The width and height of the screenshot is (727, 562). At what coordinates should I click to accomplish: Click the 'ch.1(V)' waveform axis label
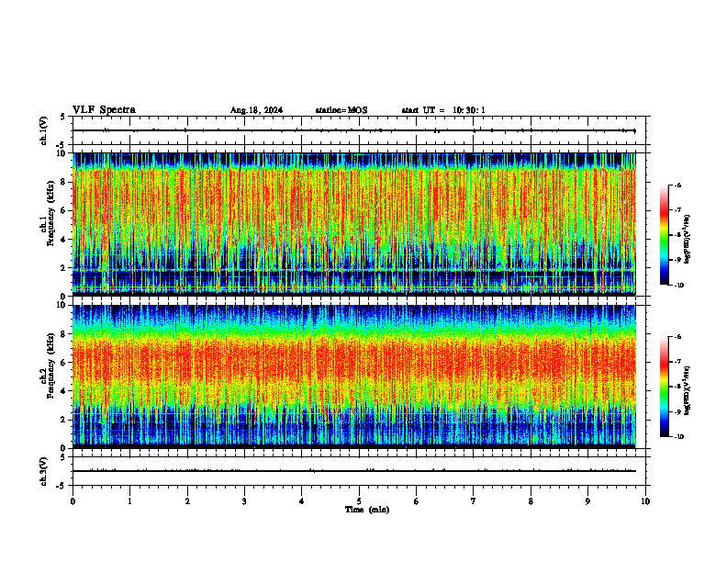[43, 130]
